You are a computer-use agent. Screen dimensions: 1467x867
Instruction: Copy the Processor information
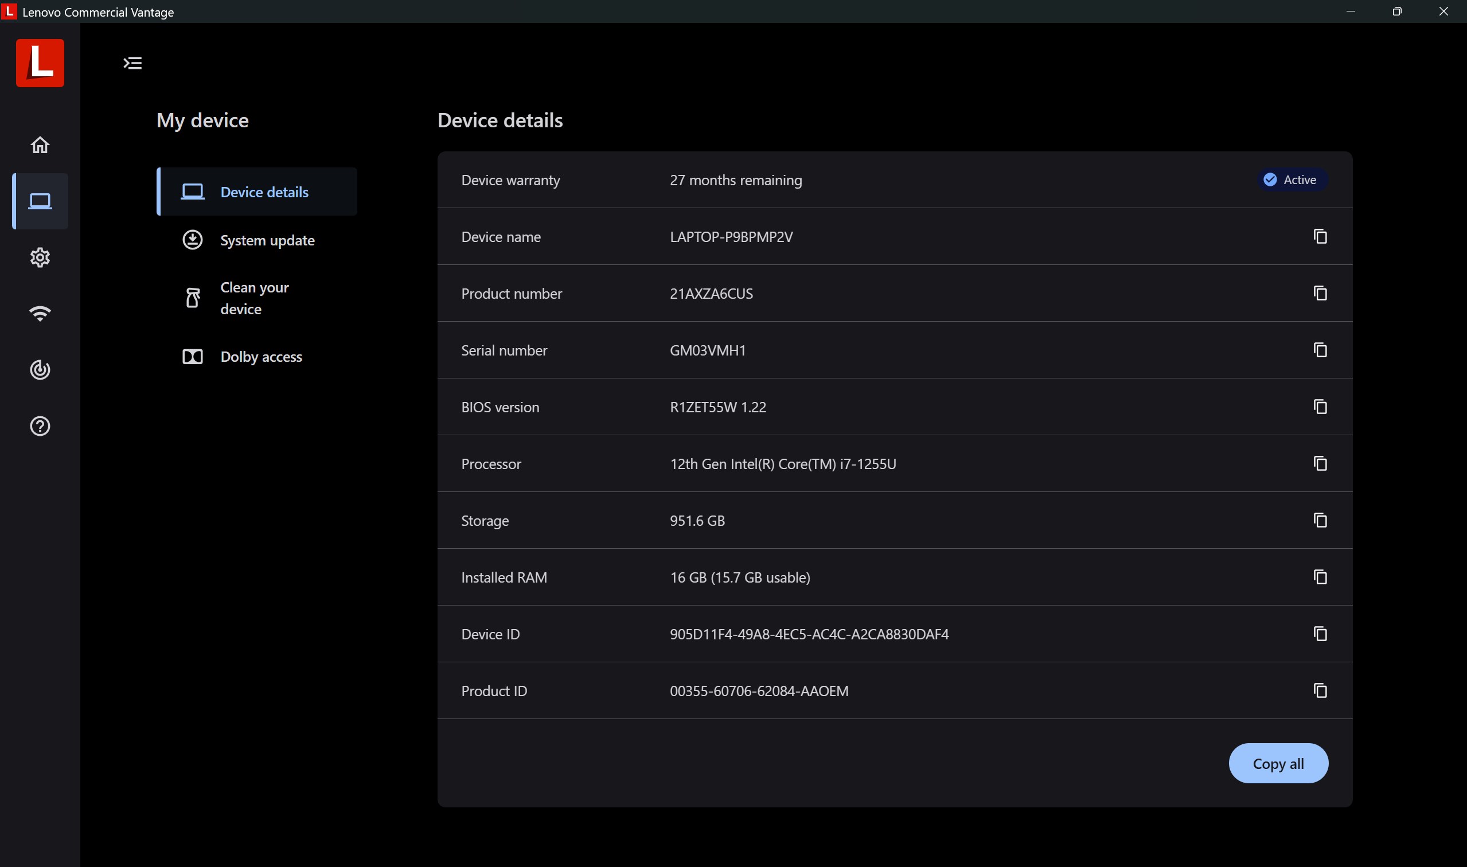1320,463
